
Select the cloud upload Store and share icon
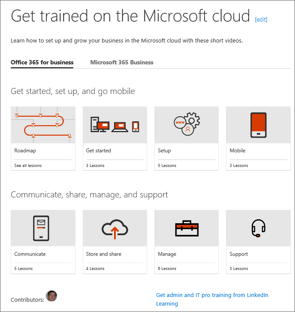tap(115, 229)
